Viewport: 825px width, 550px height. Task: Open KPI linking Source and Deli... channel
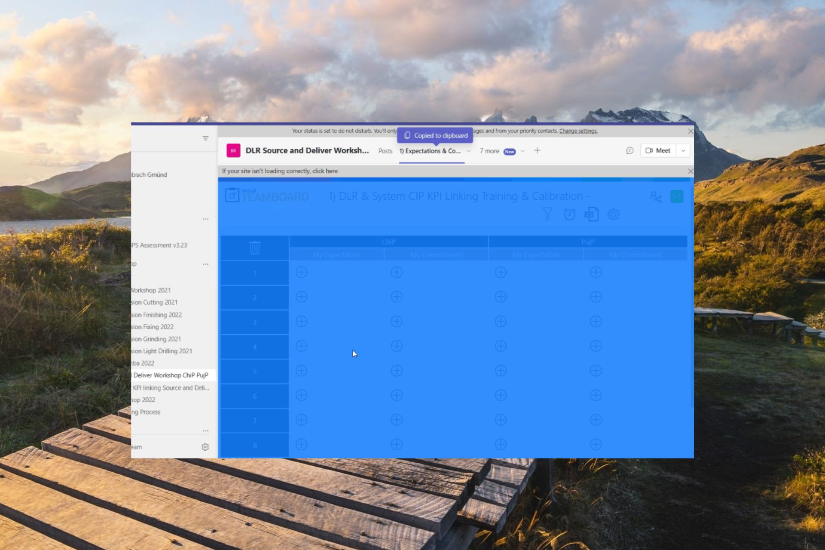(171, 388)
